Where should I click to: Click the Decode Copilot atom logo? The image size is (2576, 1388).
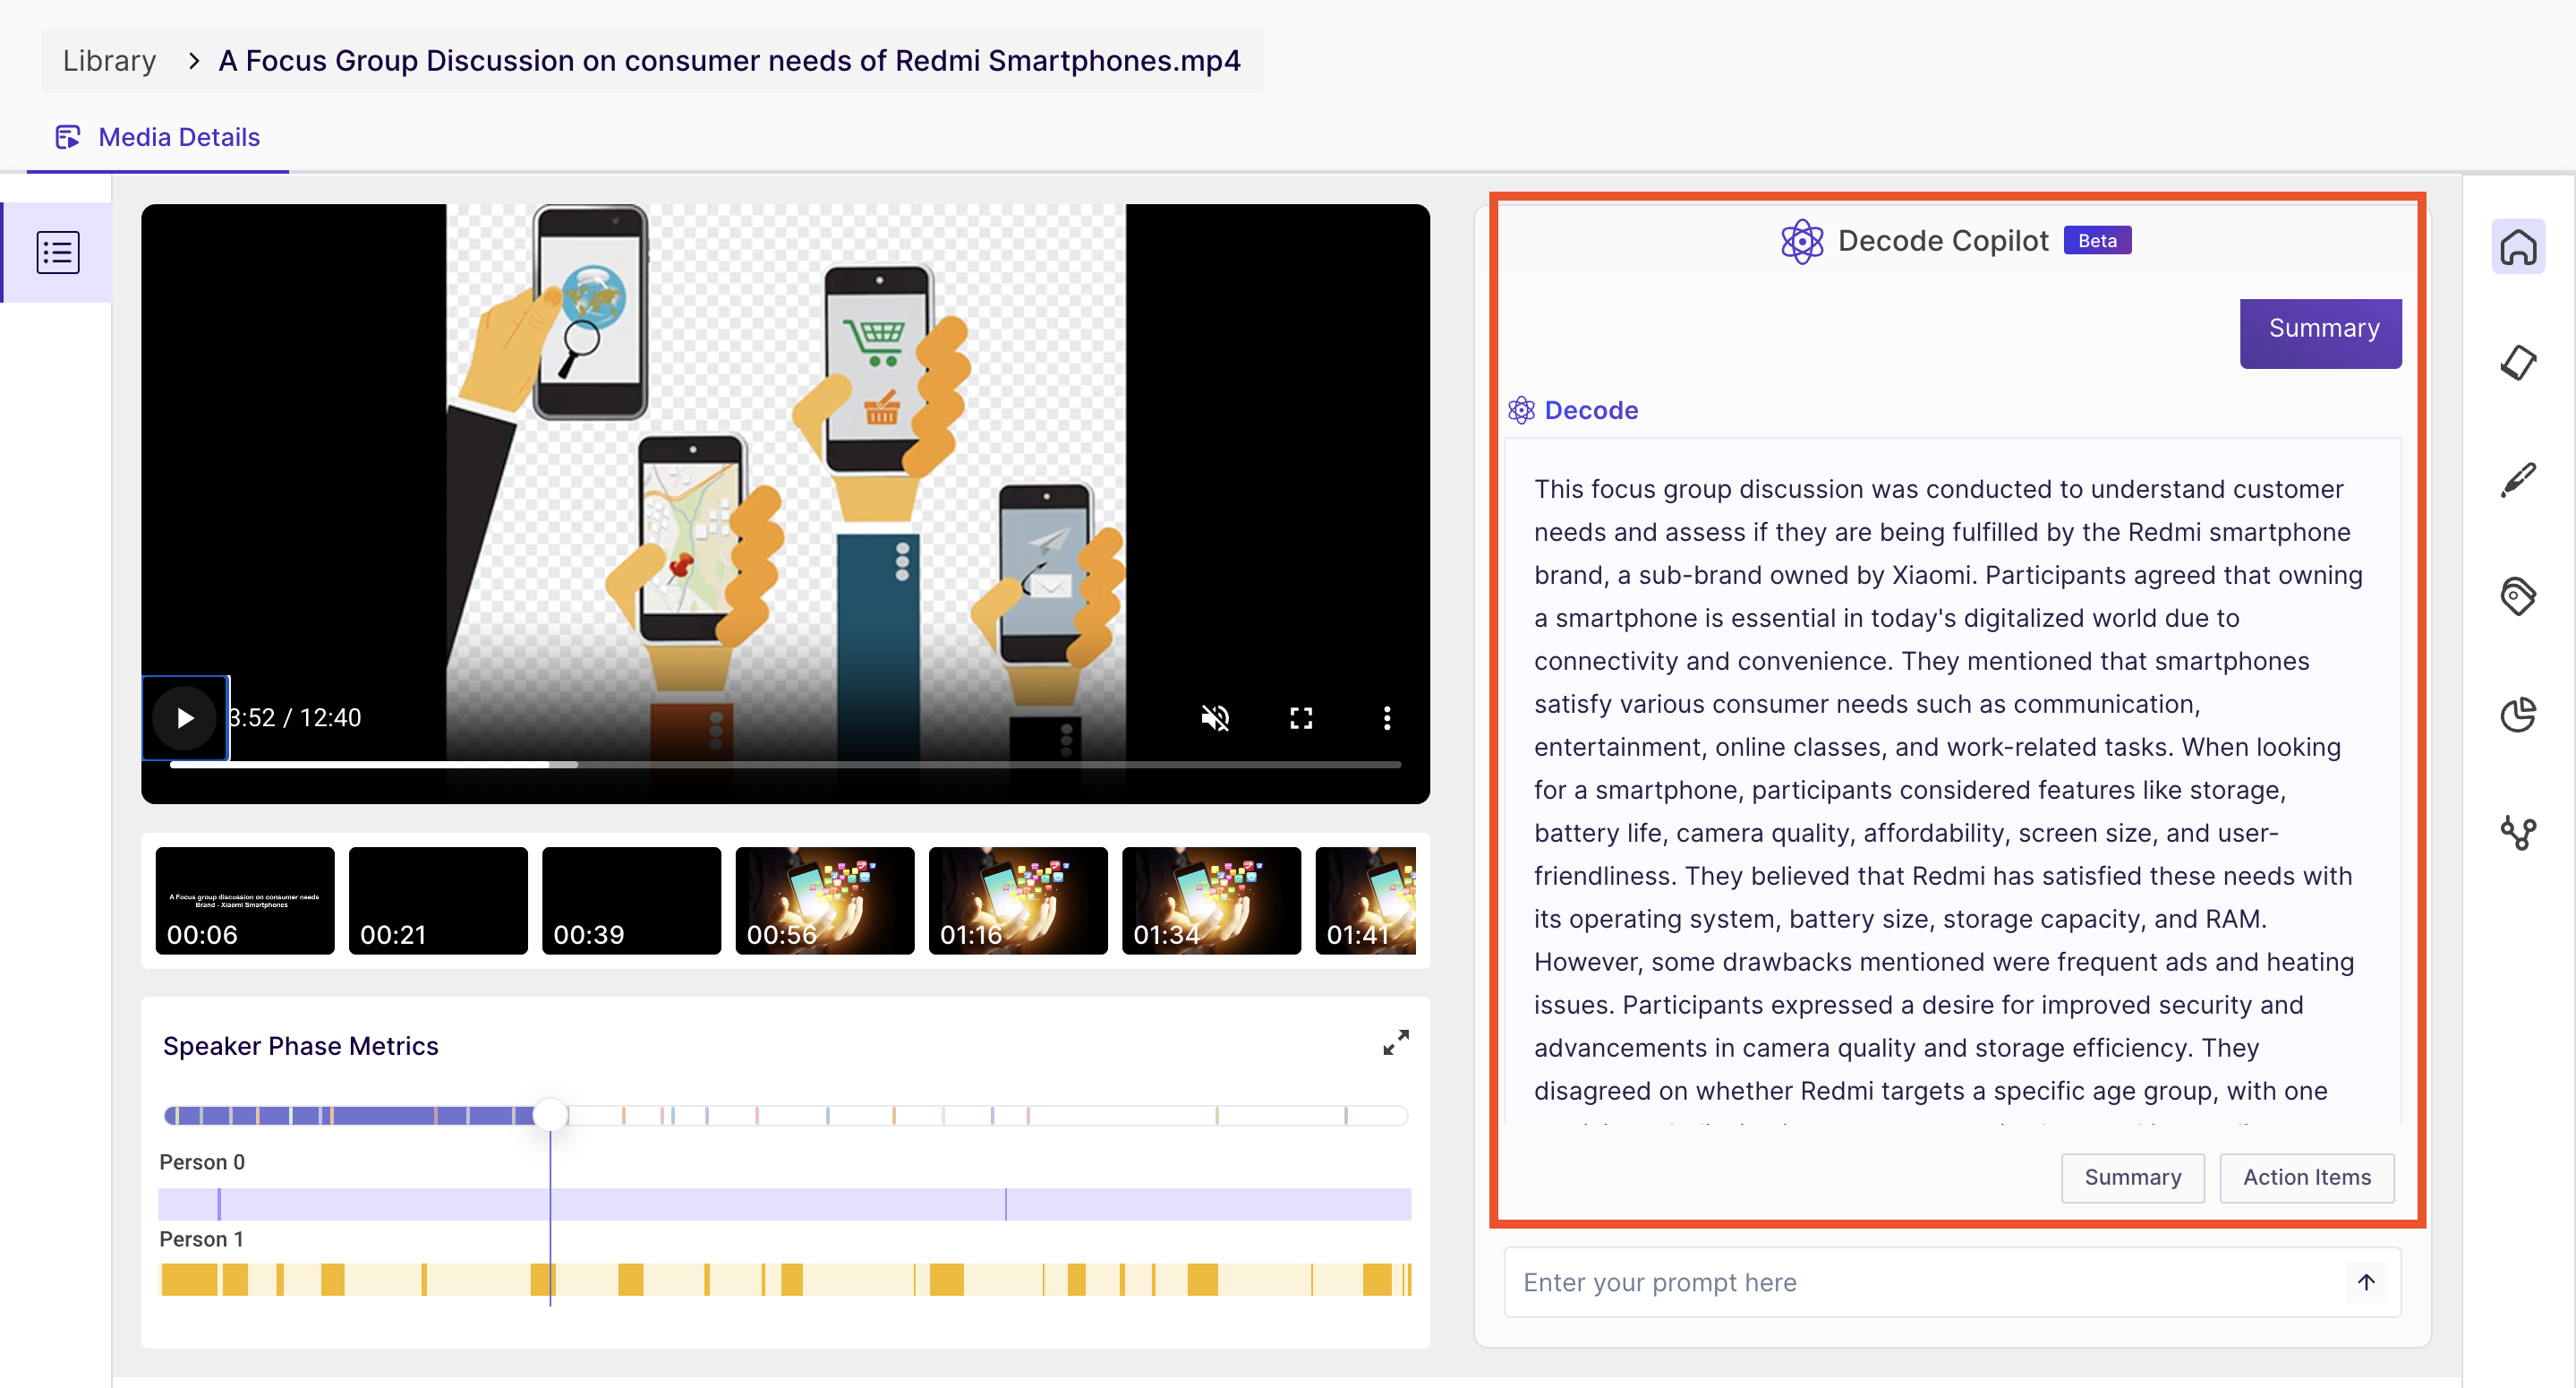click(1802, 241)
